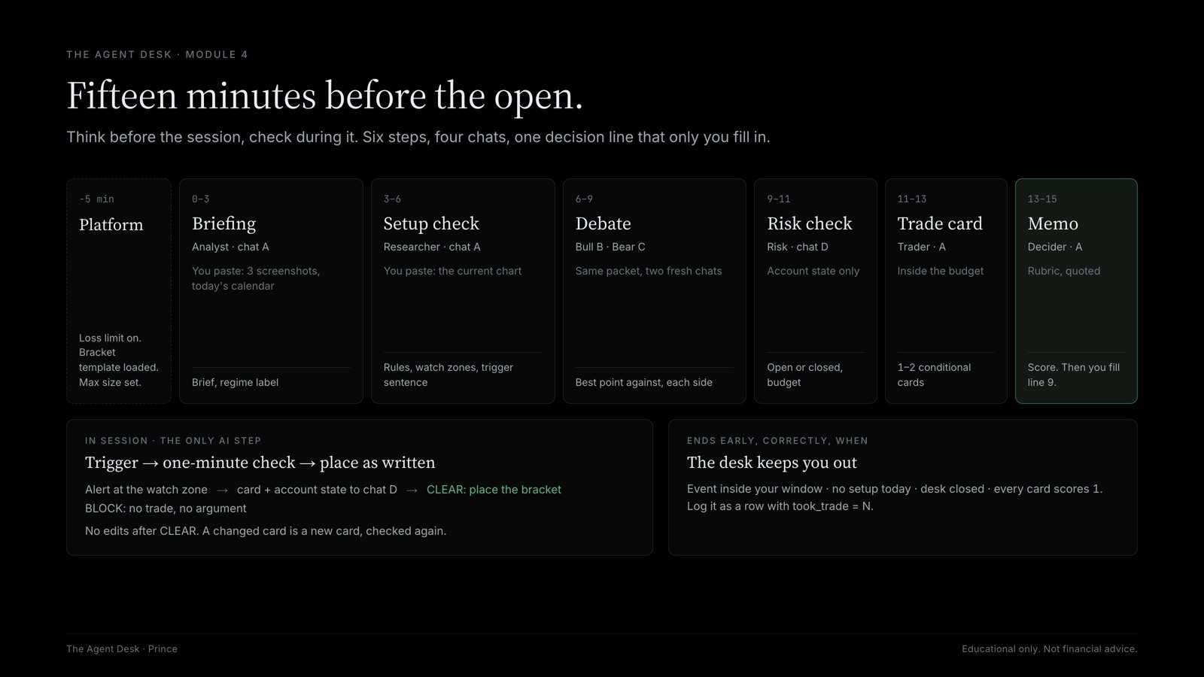The width and height of the screenshot is (1204, 677).
Task: Select 'Decider · A' role text
Action: point(1055,247)
